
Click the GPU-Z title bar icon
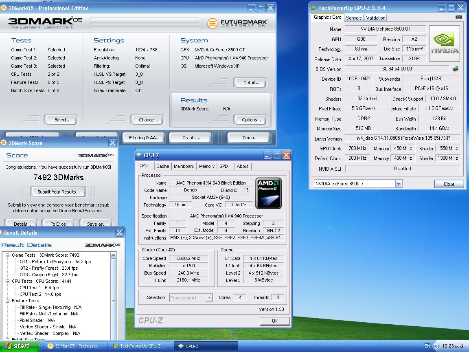313,8
